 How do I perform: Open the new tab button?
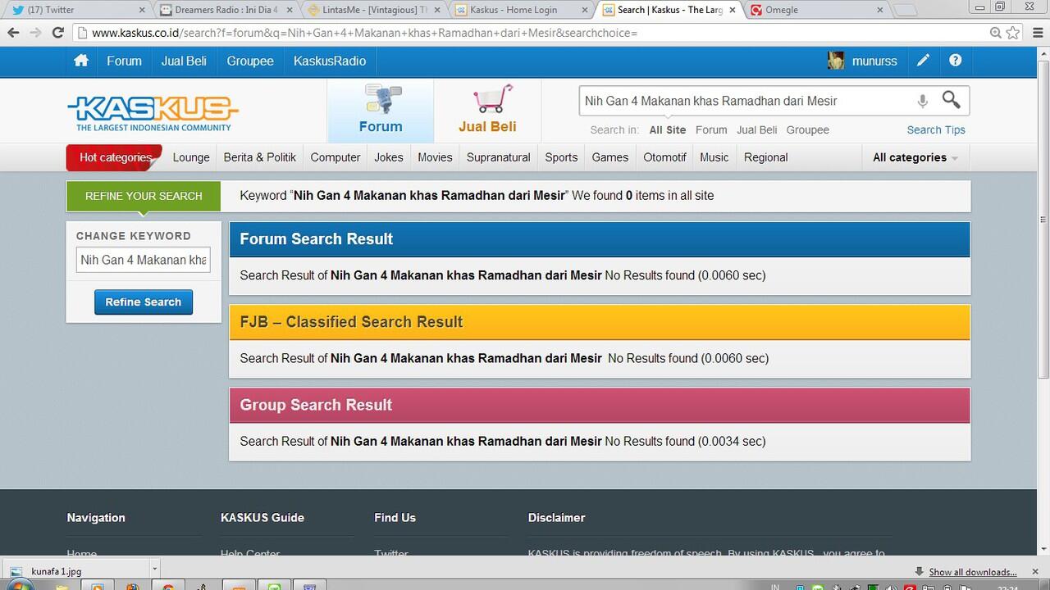(905, 10)
